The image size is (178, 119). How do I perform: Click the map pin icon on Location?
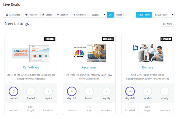click(58, 15)
